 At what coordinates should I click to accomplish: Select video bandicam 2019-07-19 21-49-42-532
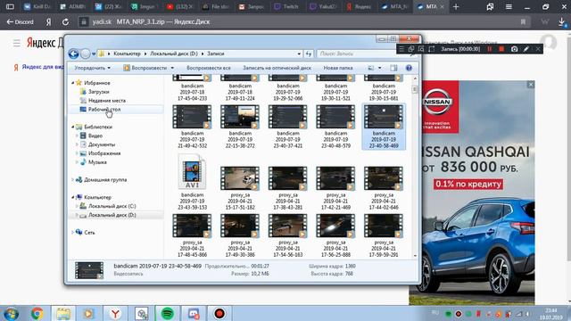[x=192, y=127]
